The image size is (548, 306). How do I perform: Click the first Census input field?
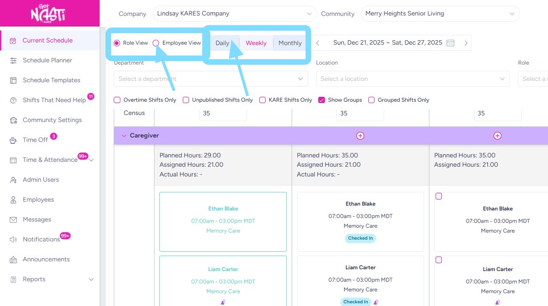tap(223, 113)
